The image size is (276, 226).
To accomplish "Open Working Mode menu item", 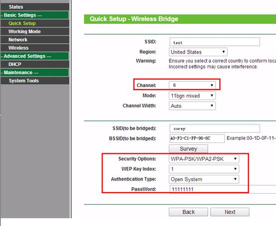I will [x=35, y=31].
